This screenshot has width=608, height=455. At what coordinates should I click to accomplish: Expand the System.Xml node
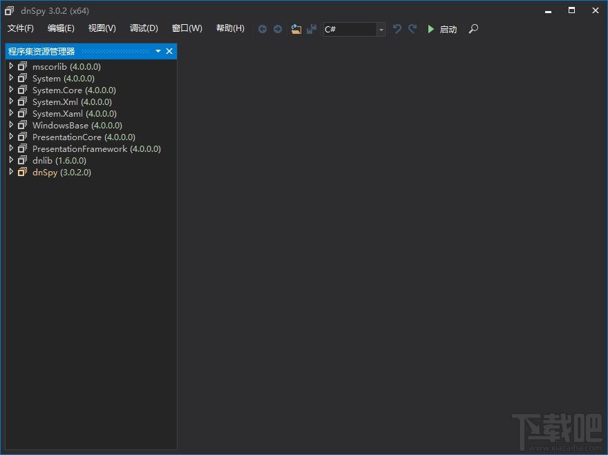pyautogui.click(x=11, y=101)
